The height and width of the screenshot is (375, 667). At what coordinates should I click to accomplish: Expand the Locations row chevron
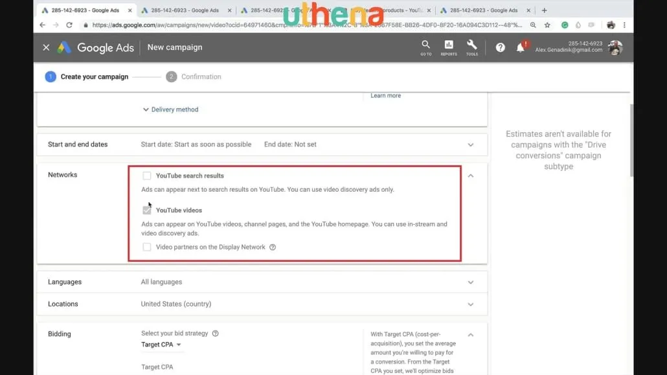471,304
